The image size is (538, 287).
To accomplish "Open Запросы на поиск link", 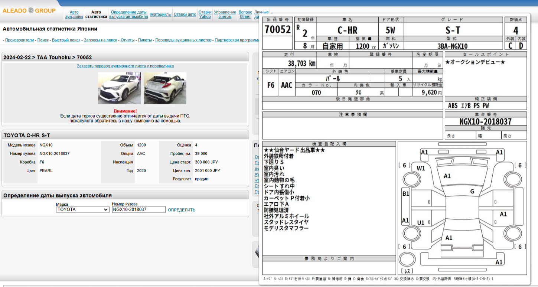I will point(100,40).
